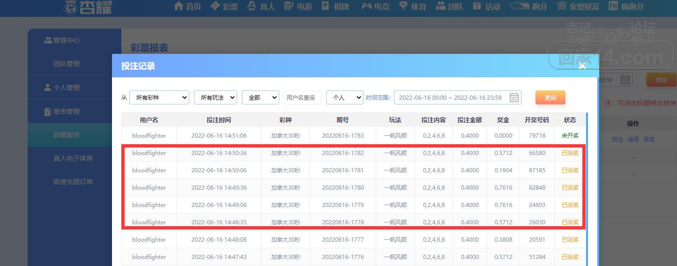Open the 团队 team icon section
The image size is (677, 266).
[x=440, y=6]
